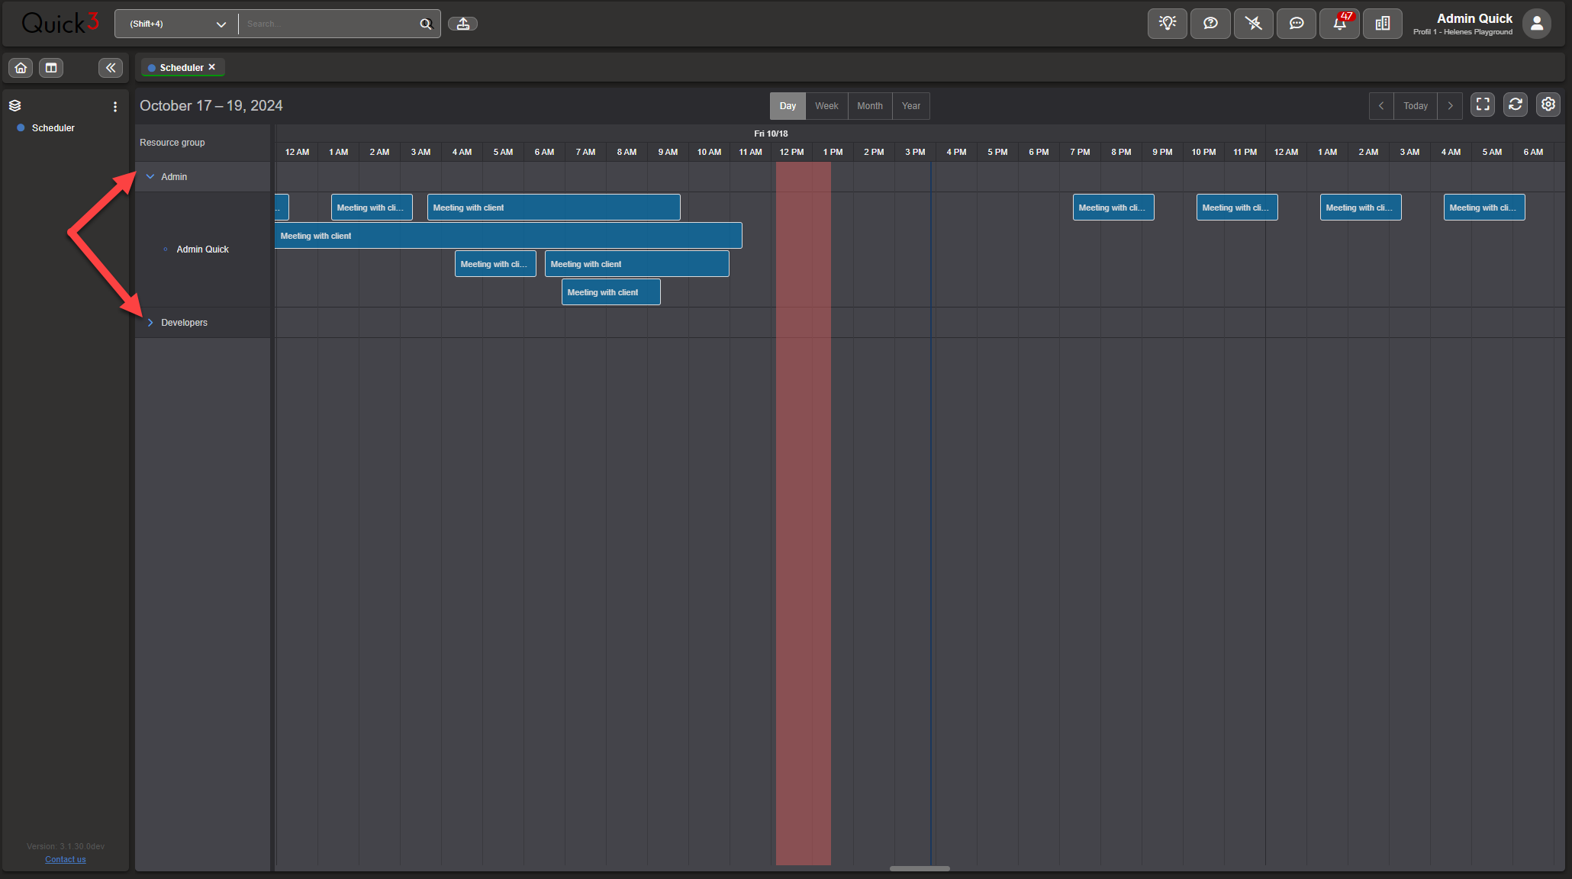Expand the Developers resource group
Screen dimensions: 1572x879
point(150,323)
